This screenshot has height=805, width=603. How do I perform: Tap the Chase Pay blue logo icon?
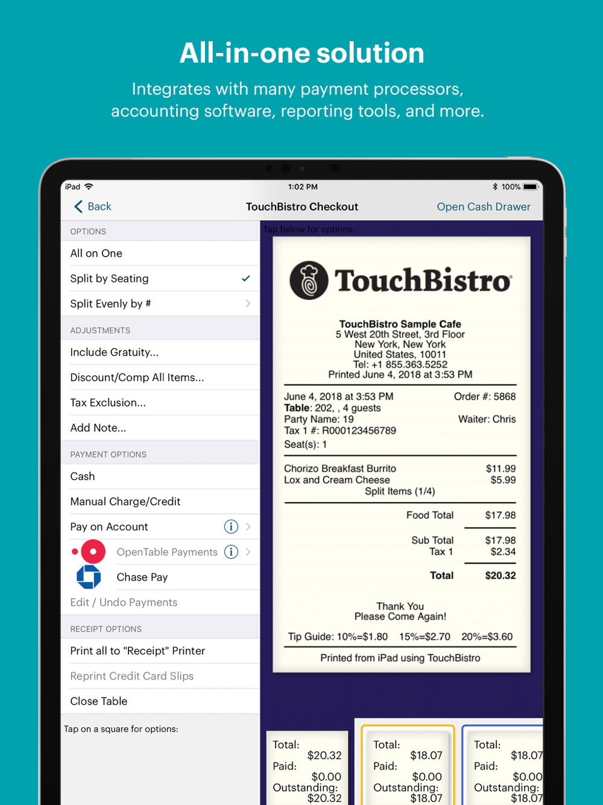click(x=89, y=577)
